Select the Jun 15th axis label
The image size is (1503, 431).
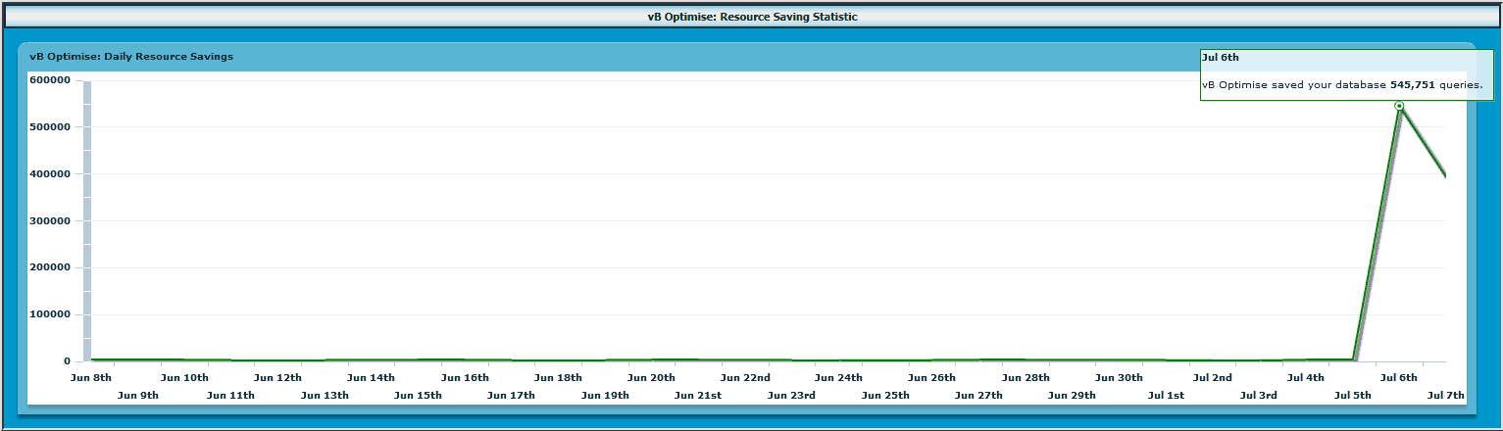tap(418, 396)
